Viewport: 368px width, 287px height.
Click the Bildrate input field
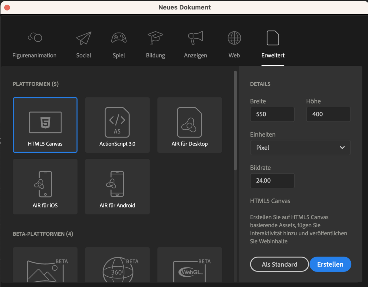pos(272,181)
